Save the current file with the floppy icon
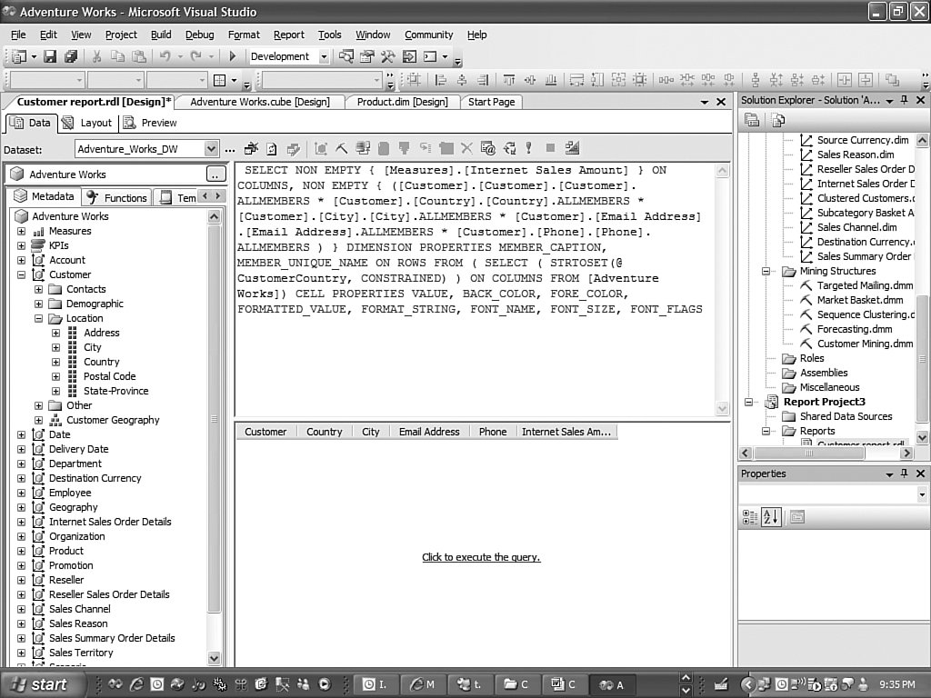This screenshot has width=931, height=698. pyautogui.click(x=51, y=56)
